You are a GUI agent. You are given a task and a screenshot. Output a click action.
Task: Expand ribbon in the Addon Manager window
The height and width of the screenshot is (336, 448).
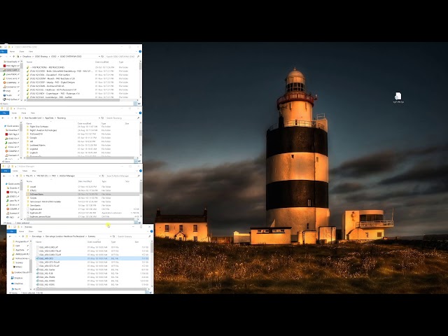tap(137, 171)
